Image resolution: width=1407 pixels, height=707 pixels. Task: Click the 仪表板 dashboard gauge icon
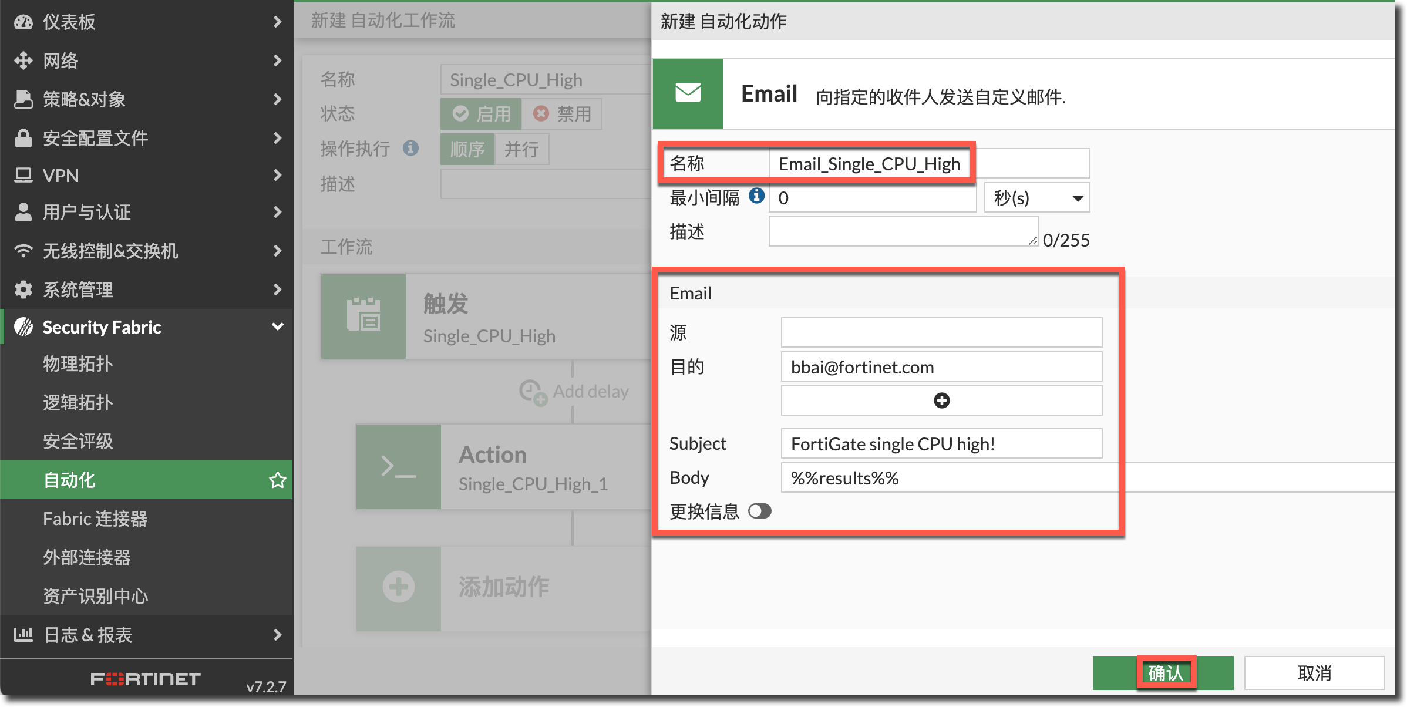click(x=23, y=22)
